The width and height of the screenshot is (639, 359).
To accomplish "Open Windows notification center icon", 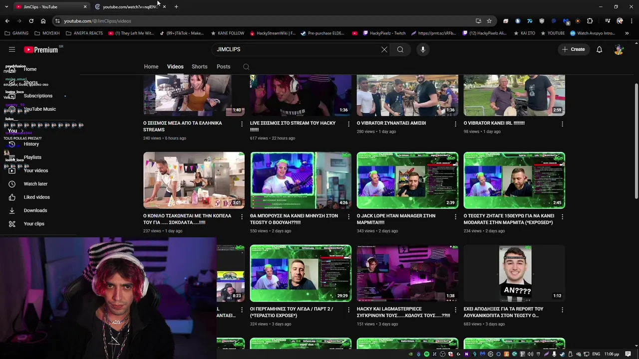I will (x=629, y=354).
